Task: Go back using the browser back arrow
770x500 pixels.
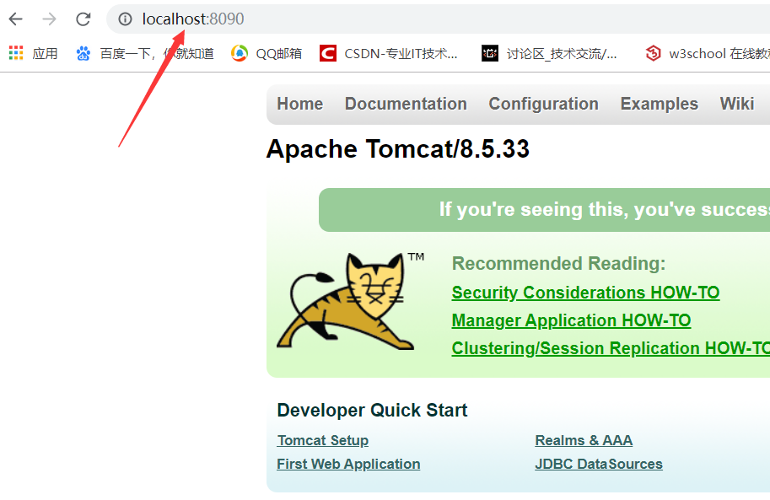Action: click(x=16, y=19)
